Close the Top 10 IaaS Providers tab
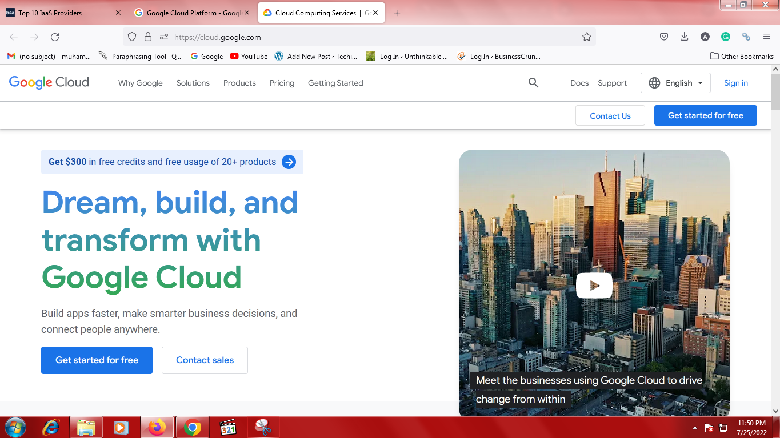This screenshot has height=438, width=780. (x=118, y=13)
